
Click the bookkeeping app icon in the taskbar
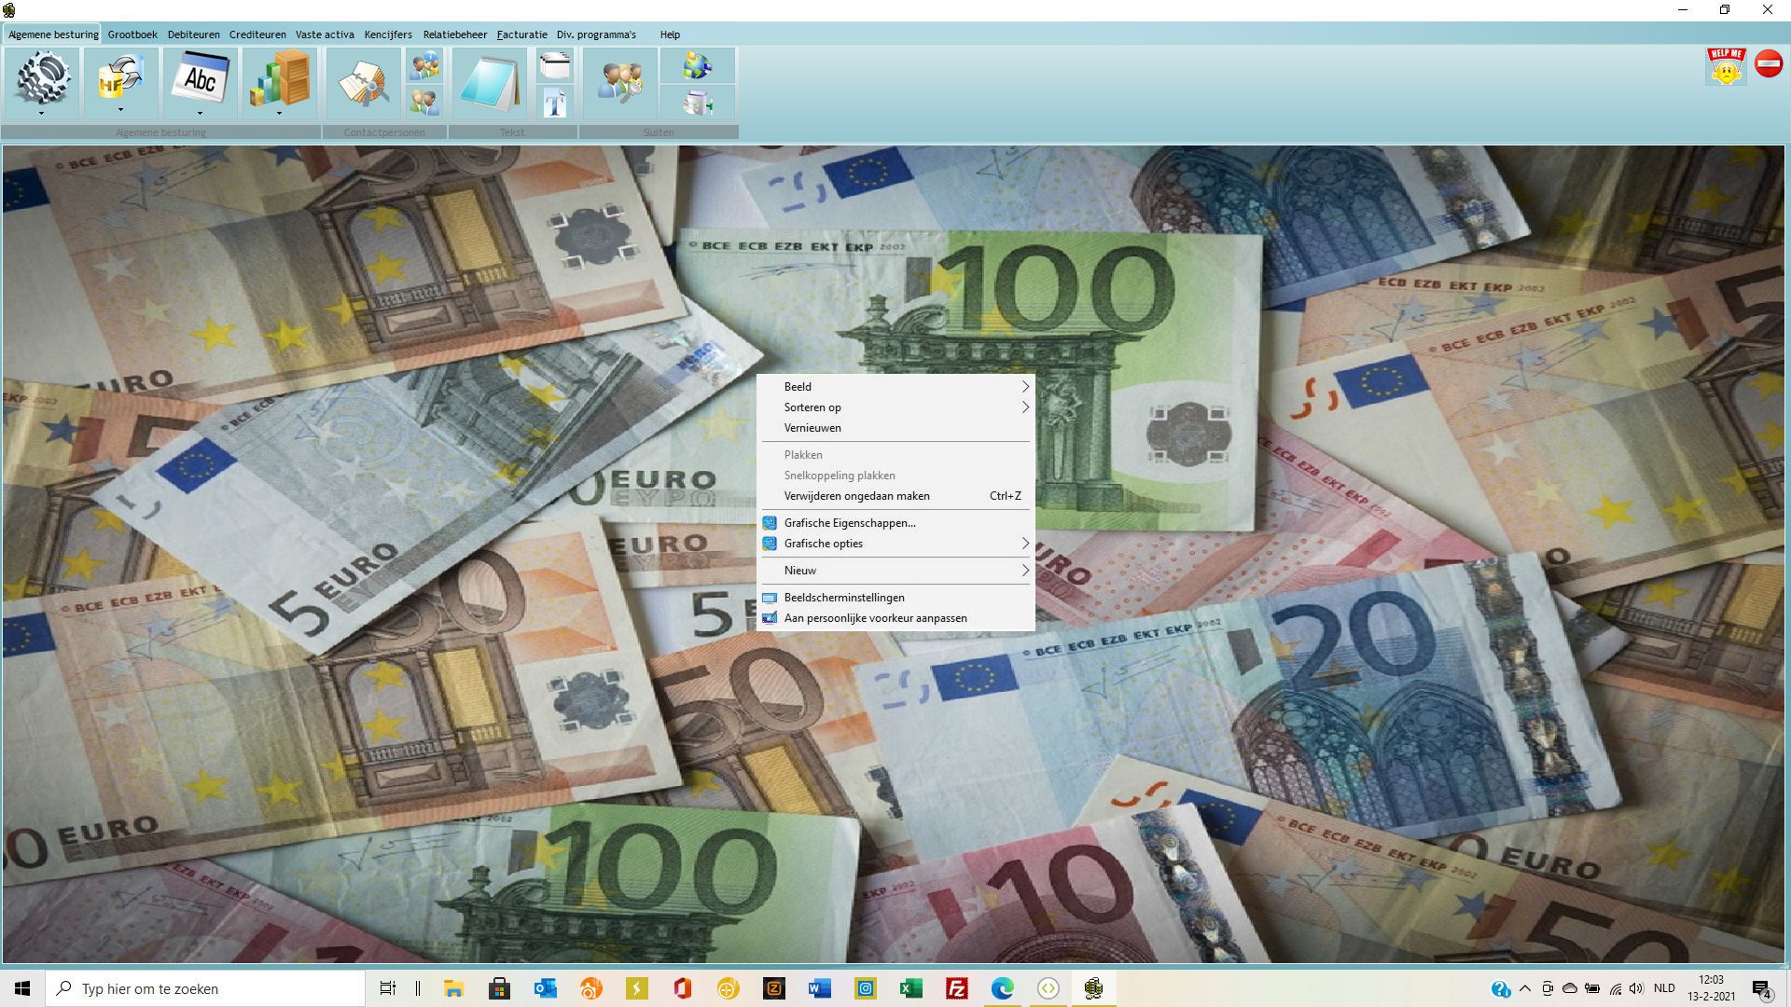coord(1093,988)
